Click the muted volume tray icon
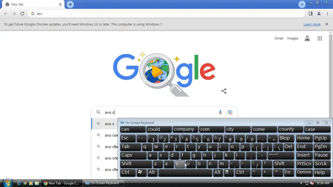 coord(312,183)
